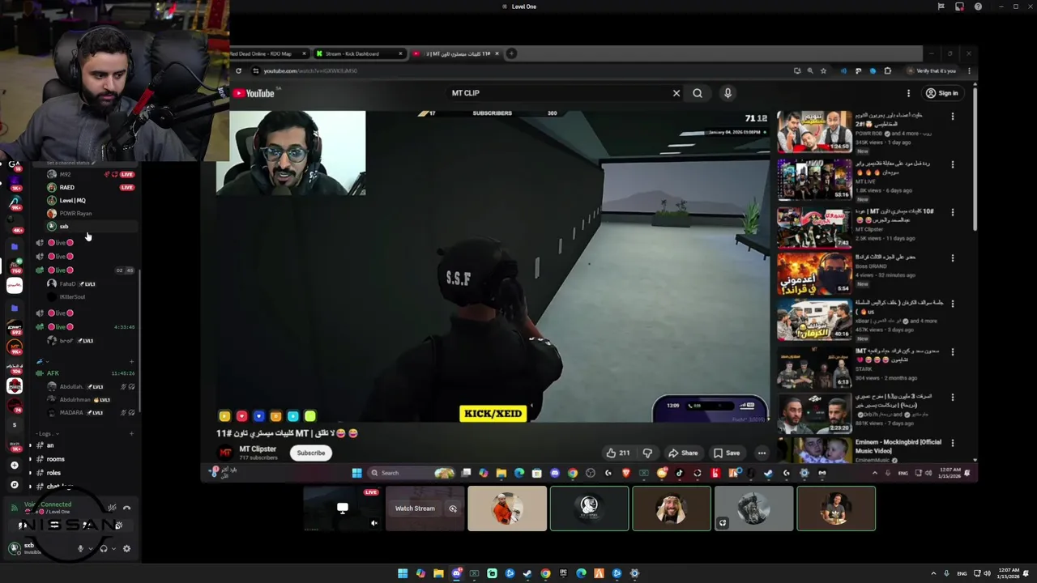Open File Explorer on the Windows taskbar
The width and height of the screenshot is (1037, 583).
tap(438, 573)
